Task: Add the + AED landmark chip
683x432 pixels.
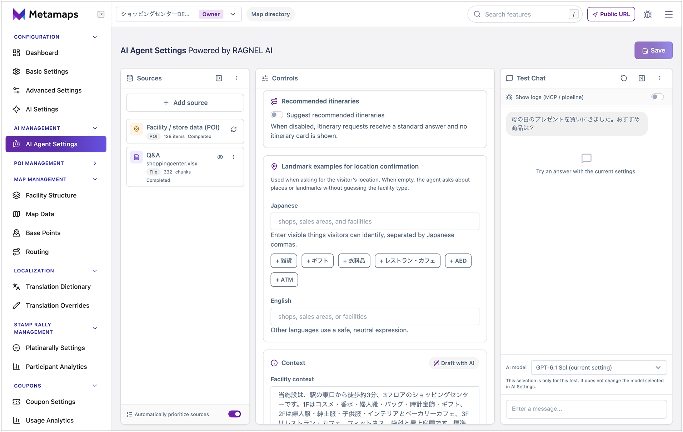Action: tap(458, 261)
